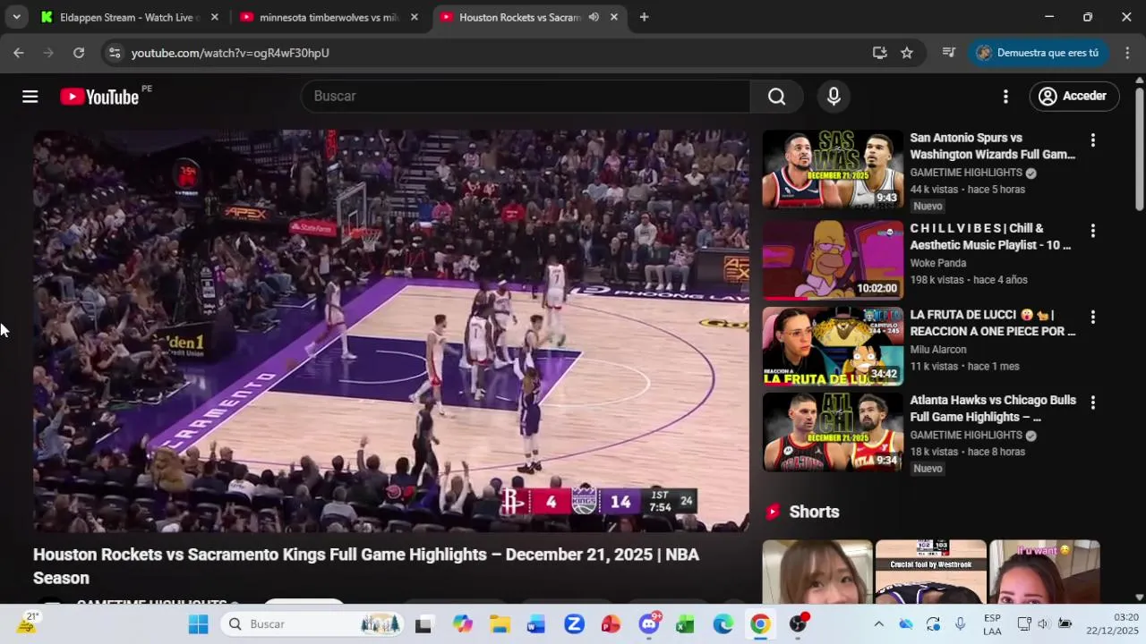Close the minnesota timberwolves tab
This screenshot has height=644, width=1146.
click(414, 17)
